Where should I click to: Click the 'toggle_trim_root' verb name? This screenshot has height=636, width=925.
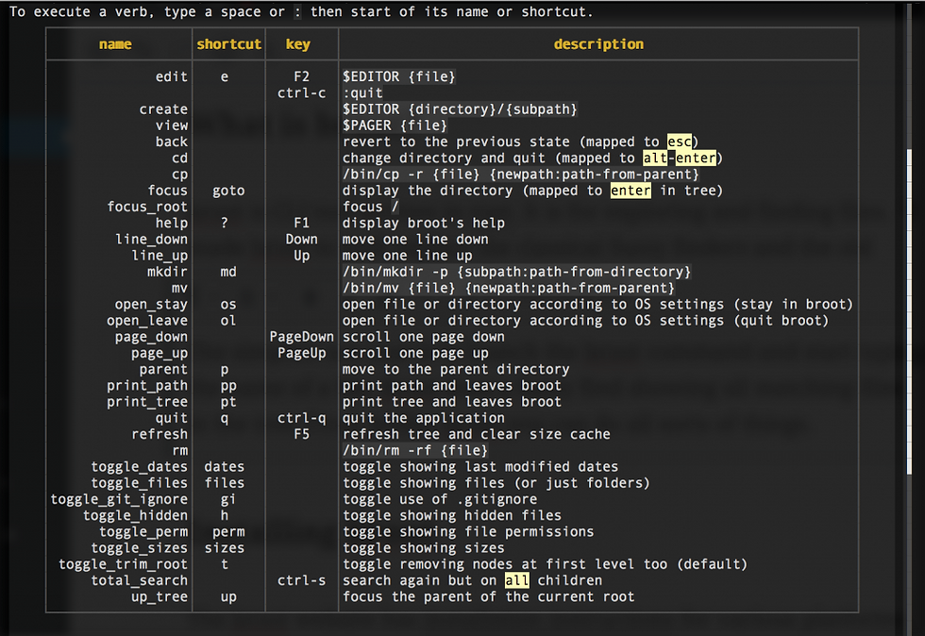point(124,564)
